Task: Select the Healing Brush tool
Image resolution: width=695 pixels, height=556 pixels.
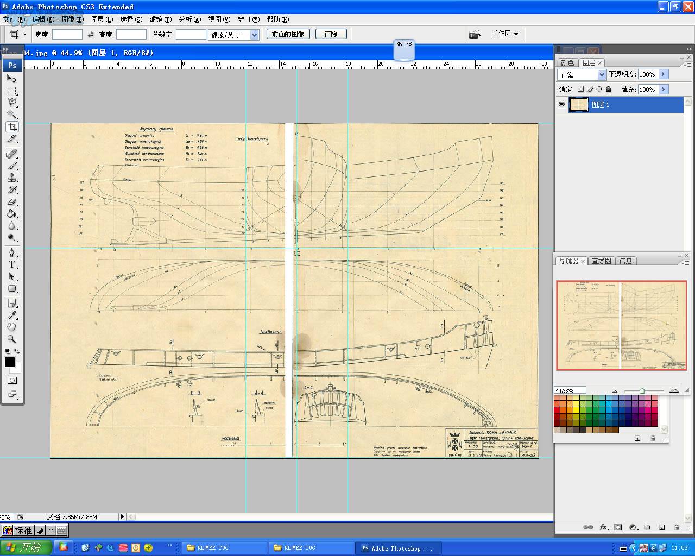Action: pos(12,154)
